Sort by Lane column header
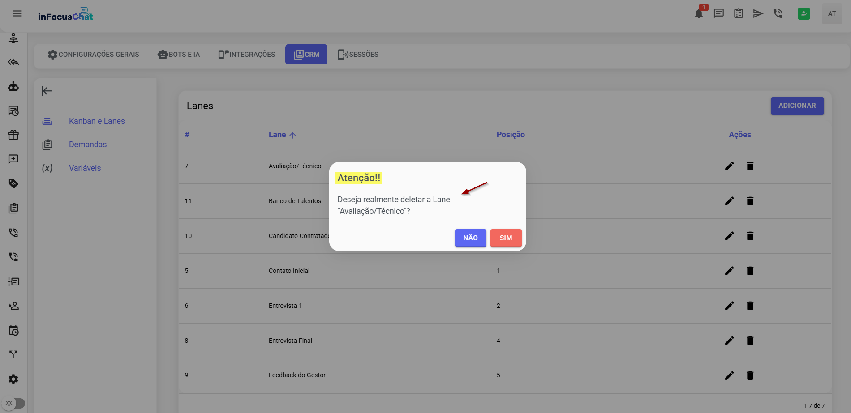 277,135
